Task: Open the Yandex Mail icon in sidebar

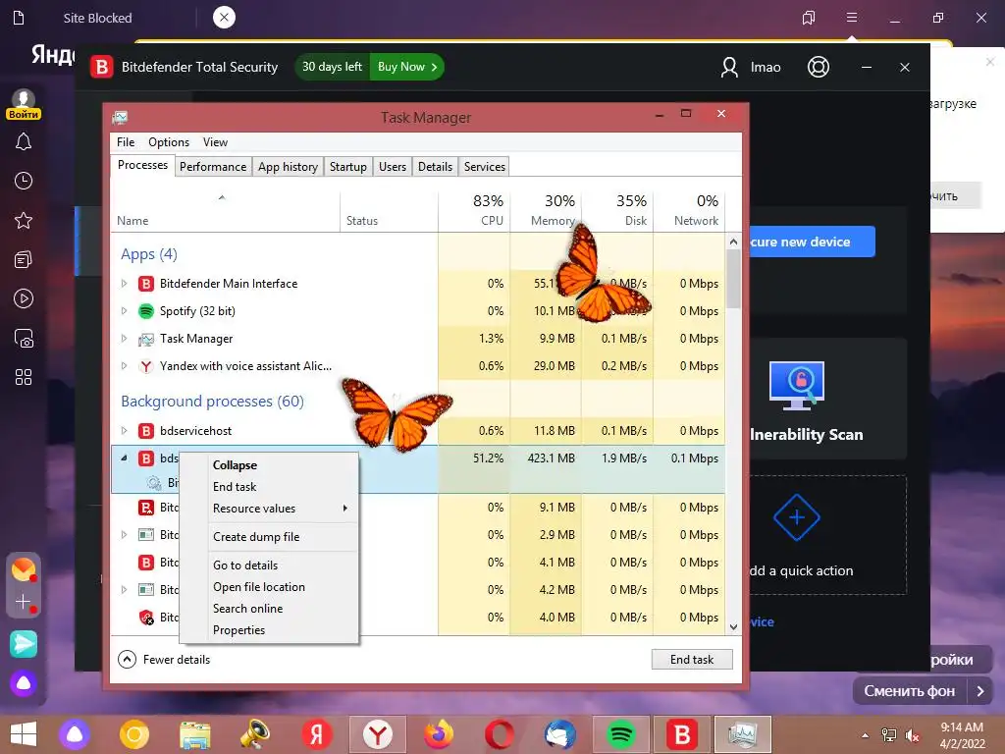Action: (x=24, y=569)
